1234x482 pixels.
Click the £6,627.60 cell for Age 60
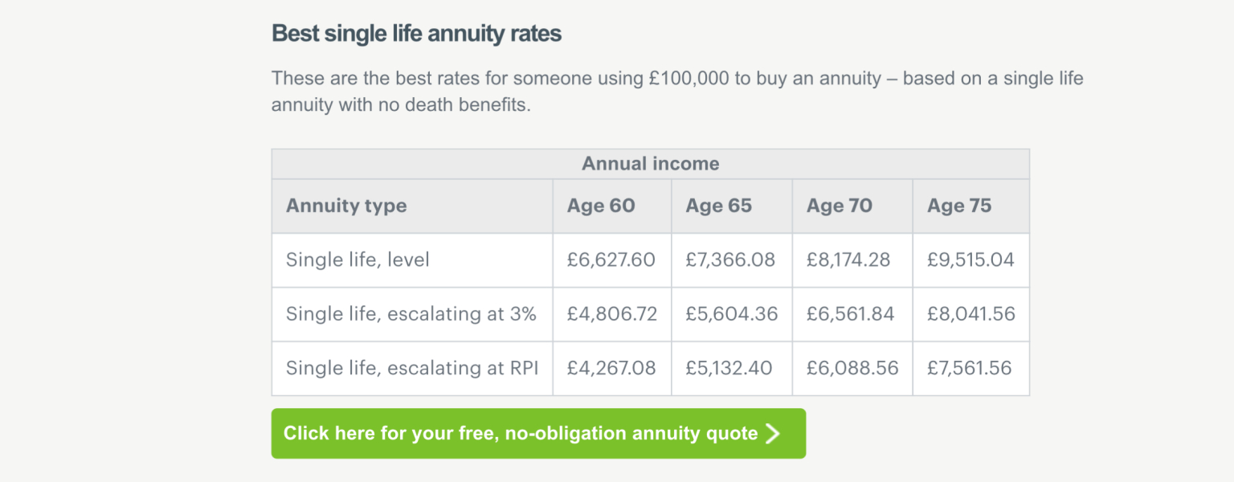611,260
